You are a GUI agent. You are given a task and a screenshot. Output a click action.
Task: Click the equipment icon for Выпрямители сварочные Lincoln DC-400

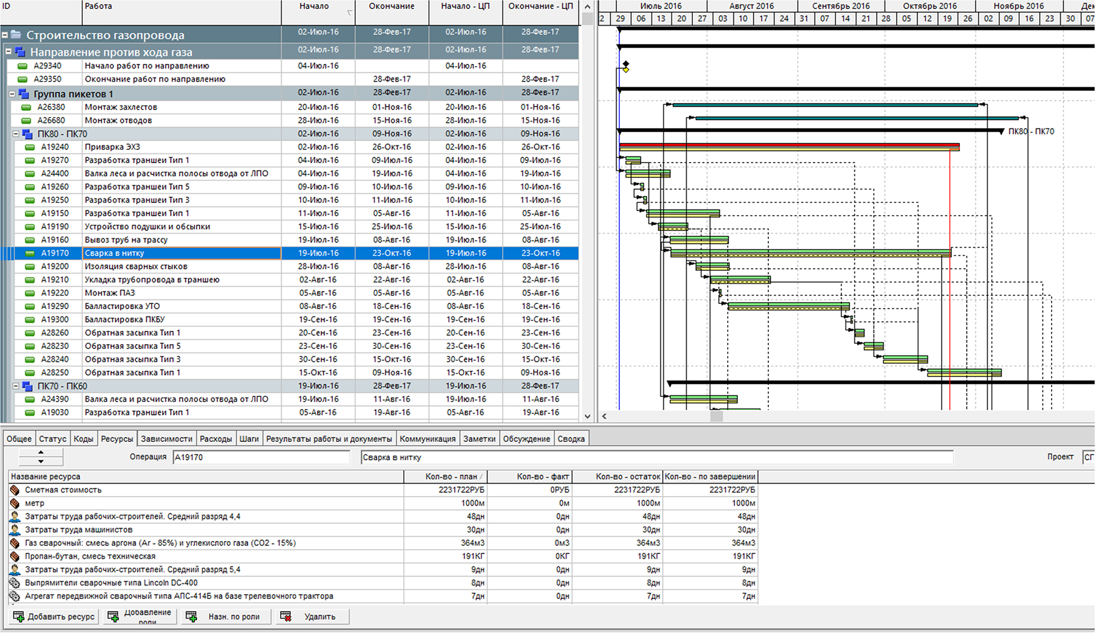coord(15,583)
